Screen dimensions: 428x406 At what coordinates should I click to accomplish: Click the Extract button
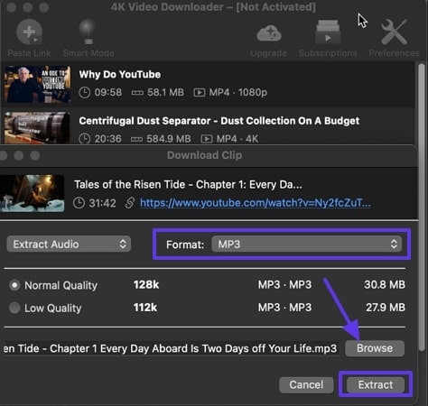(376, 385)
